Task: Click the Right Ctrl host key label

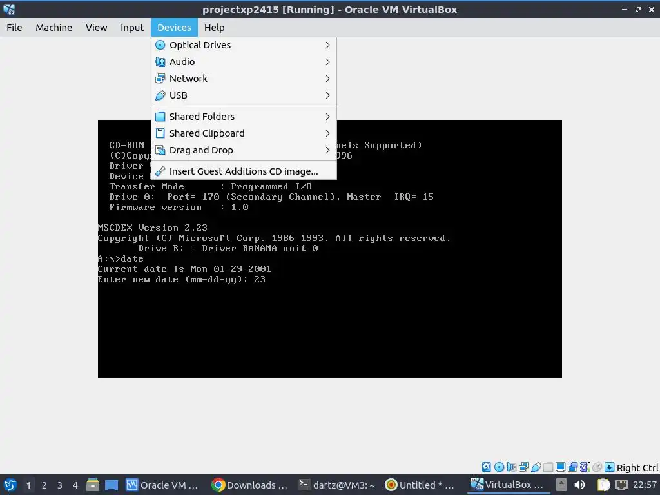Action: pos(637,468)
